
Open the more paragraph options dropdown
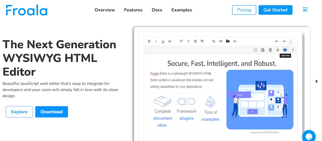click(202, 41)
